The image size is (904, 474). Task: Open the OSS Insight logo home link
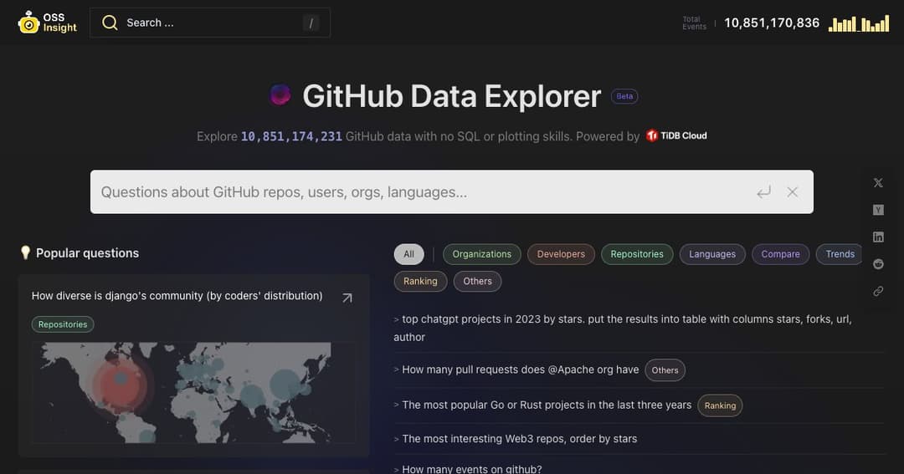point(47,23)
